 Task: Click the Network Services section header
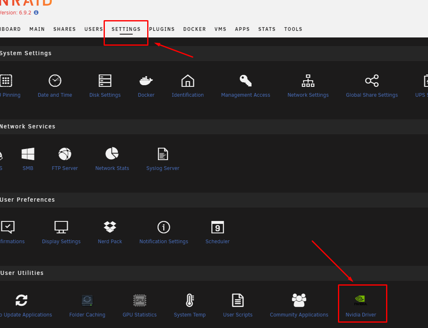28,126
